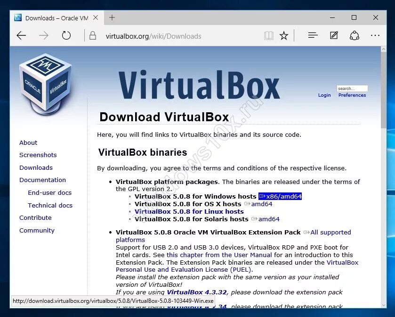This screenshot has height=317, width=395.
Task: Minimize the browser window
Action: pos(332,17)
